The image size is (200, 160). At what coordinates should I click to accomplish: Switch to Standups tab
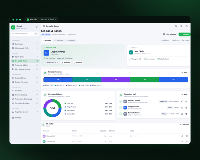click(x=70, y=40)
